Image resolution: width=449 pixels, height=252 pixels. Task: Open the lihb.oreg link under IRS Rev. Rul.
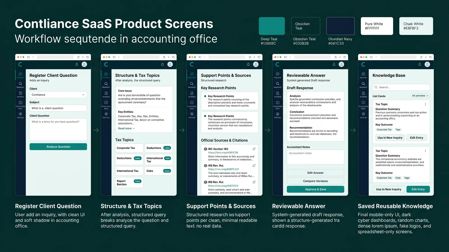click(223, 186)
